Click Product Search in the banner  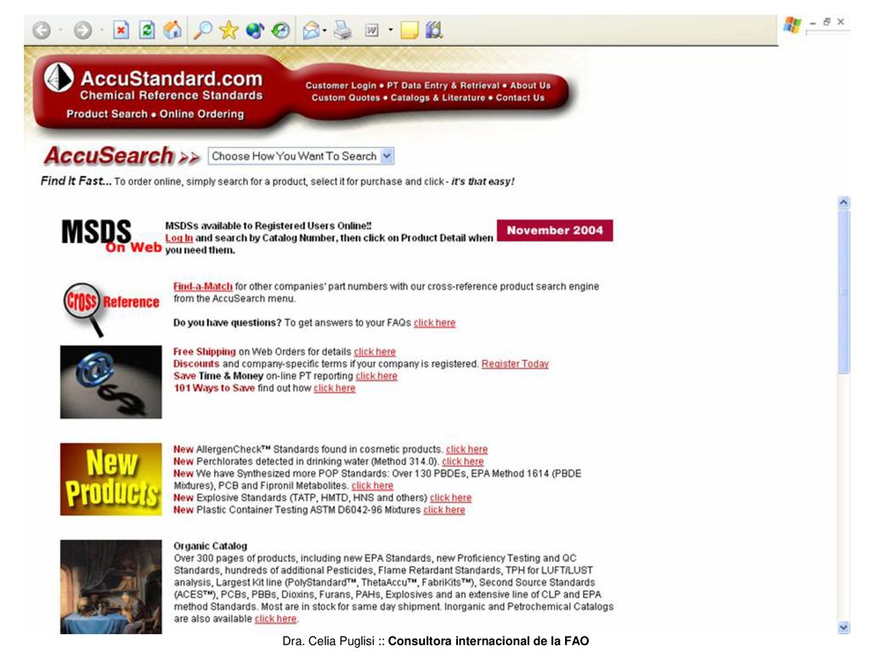click(x=107, y=115)
